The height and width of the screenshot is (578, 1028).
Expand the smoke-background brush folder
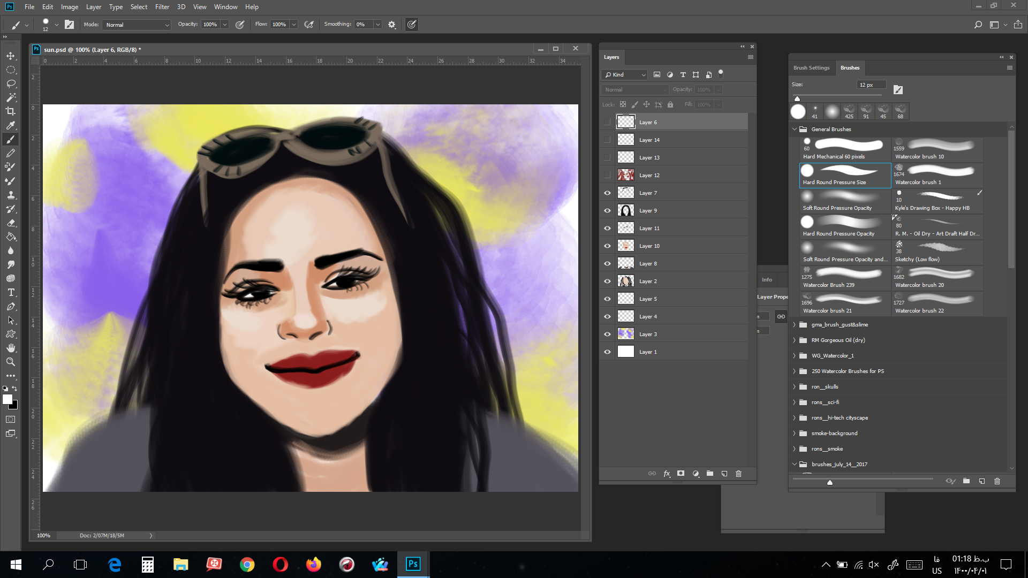[795, 433]
